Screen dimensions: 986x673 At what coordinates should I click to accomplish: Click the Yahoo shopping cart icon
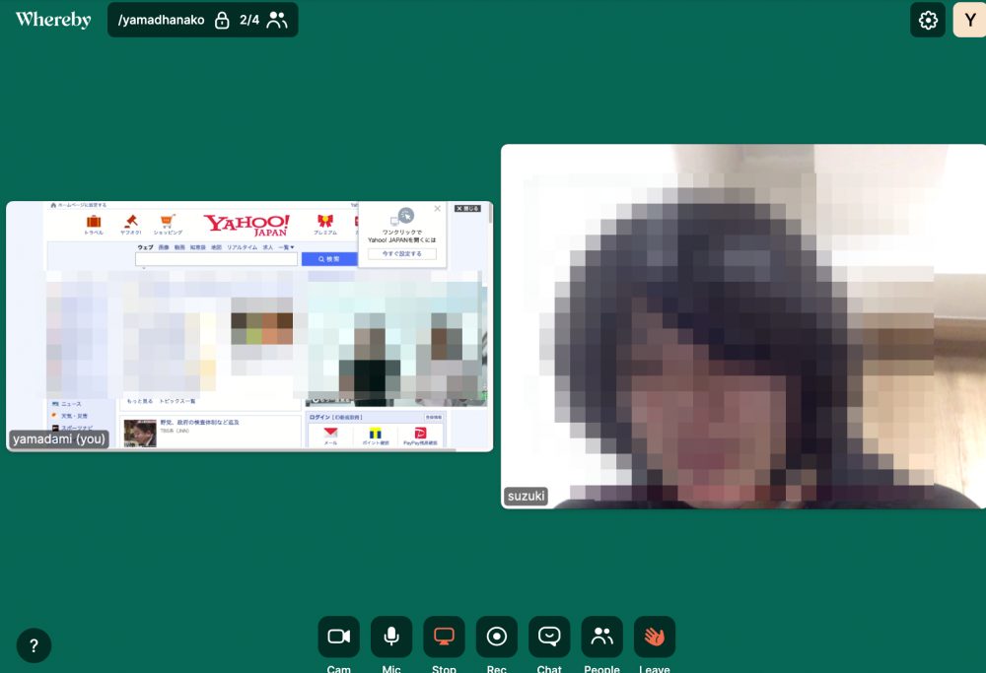[x=168, y=222]
